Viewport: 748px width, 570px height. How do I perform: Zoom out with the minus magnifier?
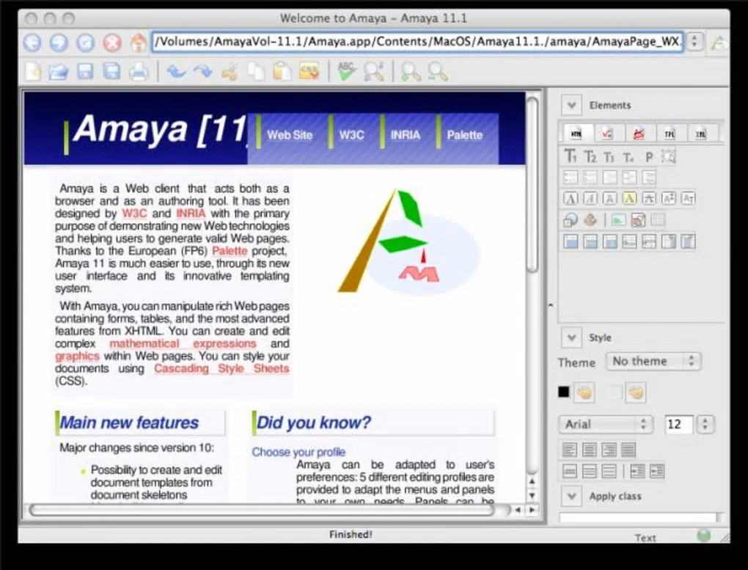(x=438, y=72)
